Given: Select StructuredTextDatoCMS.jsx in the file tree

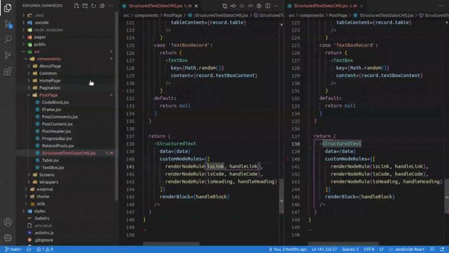Looking at the screenshot, I should (68, 153).
